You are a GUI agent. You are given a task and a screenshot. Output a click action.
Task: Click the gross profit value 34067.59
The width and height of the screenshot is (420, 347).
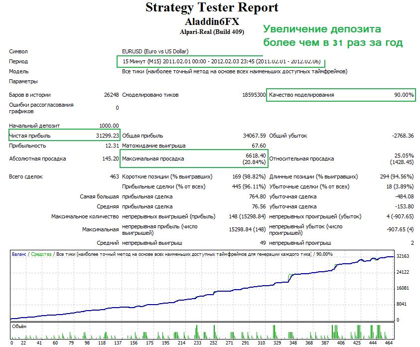pyautogui.click(x=254, y=136)
